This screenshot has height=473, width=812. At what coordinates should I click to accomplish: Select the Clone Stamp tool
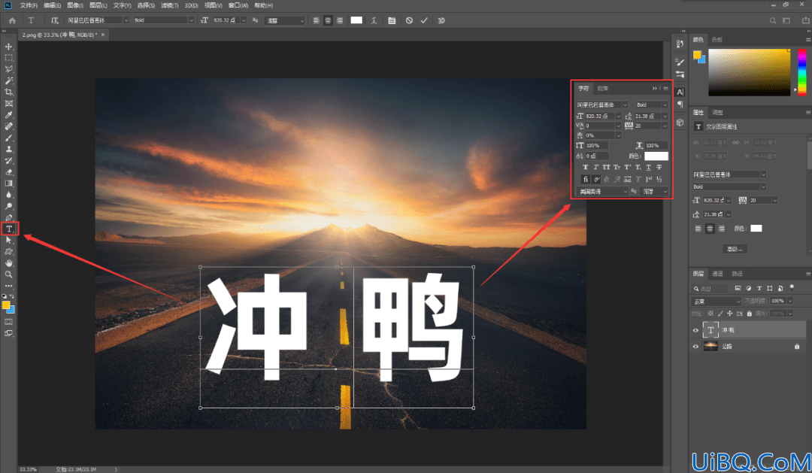9,149
